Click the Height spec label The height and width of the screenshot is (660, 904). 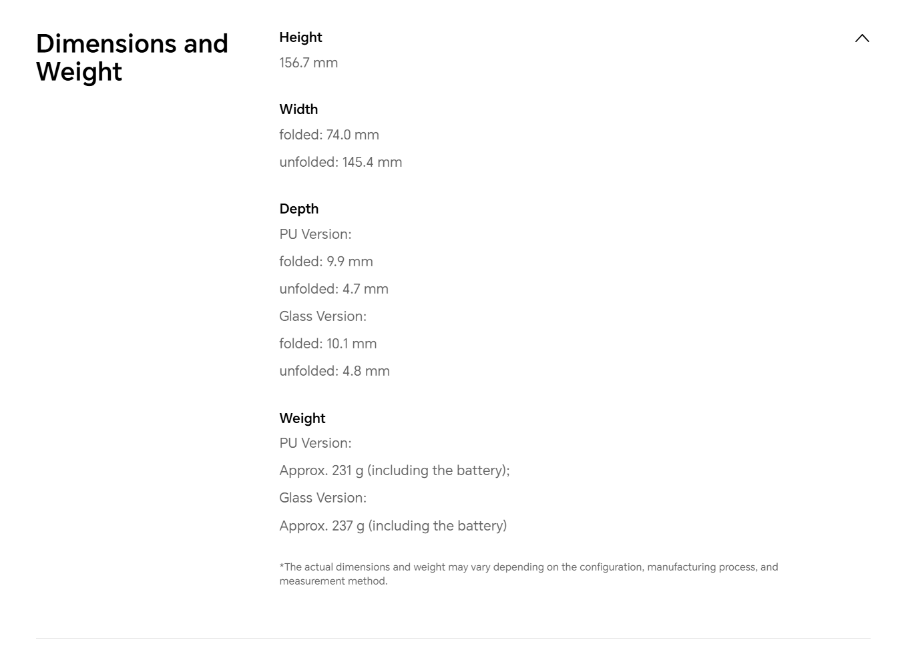pyautogui.click(x=300, y=37)
